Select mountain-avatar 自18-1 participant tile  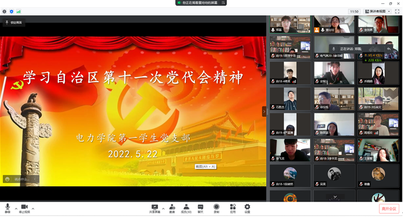tap(290, 176)
